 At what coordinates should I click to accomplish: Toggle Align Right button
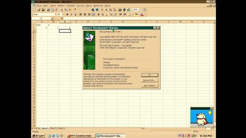89,15
